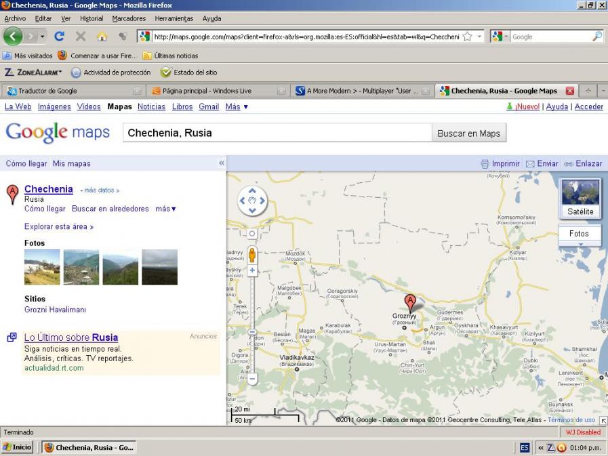Switch to Traductor de Google tab
This screenshot has height=456, width=608.
[47, 91]
